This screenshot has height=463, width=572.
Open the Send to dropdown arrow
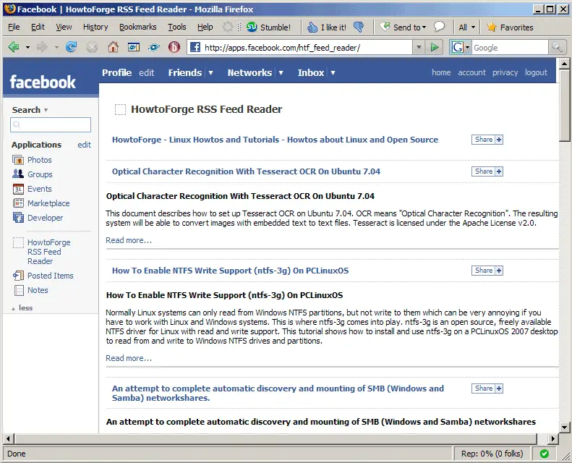(424, 27)
